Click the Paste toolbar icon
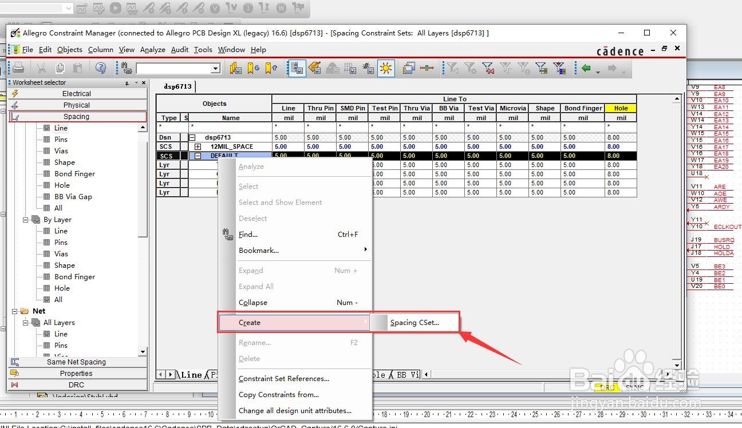 coord(77,68)
